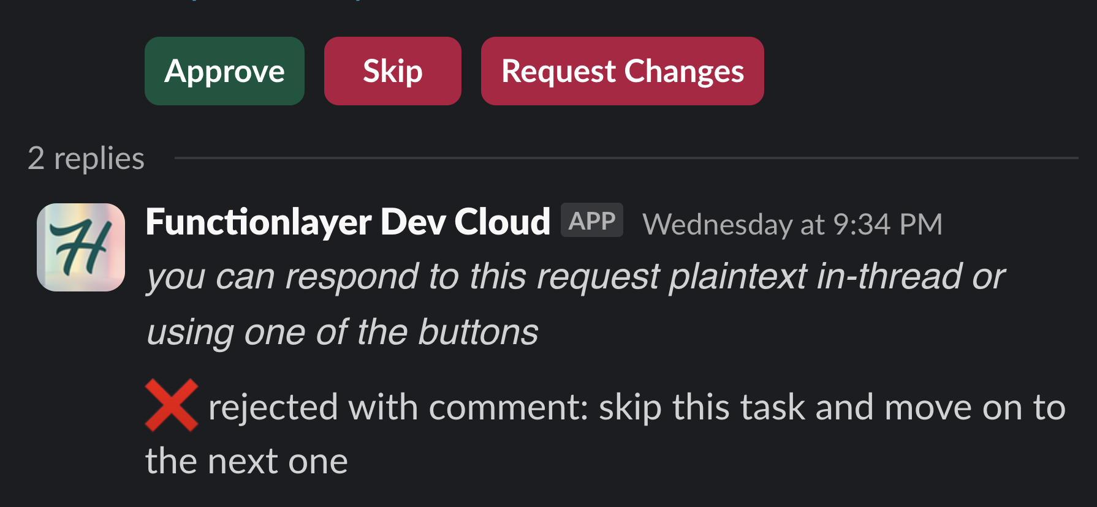The height and width of the screenshot is (507, 1097).
Task: Choose the Request Changes button
Action: [x=622, y=71]
